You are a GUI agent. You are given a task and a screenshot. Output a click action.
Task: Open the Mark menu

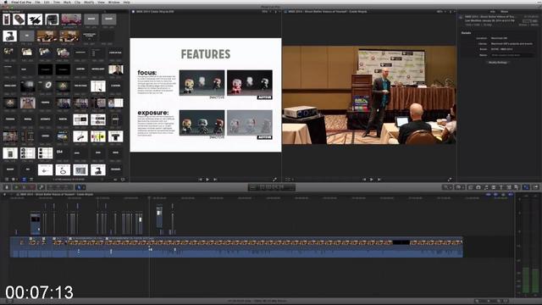coord(67,2)
